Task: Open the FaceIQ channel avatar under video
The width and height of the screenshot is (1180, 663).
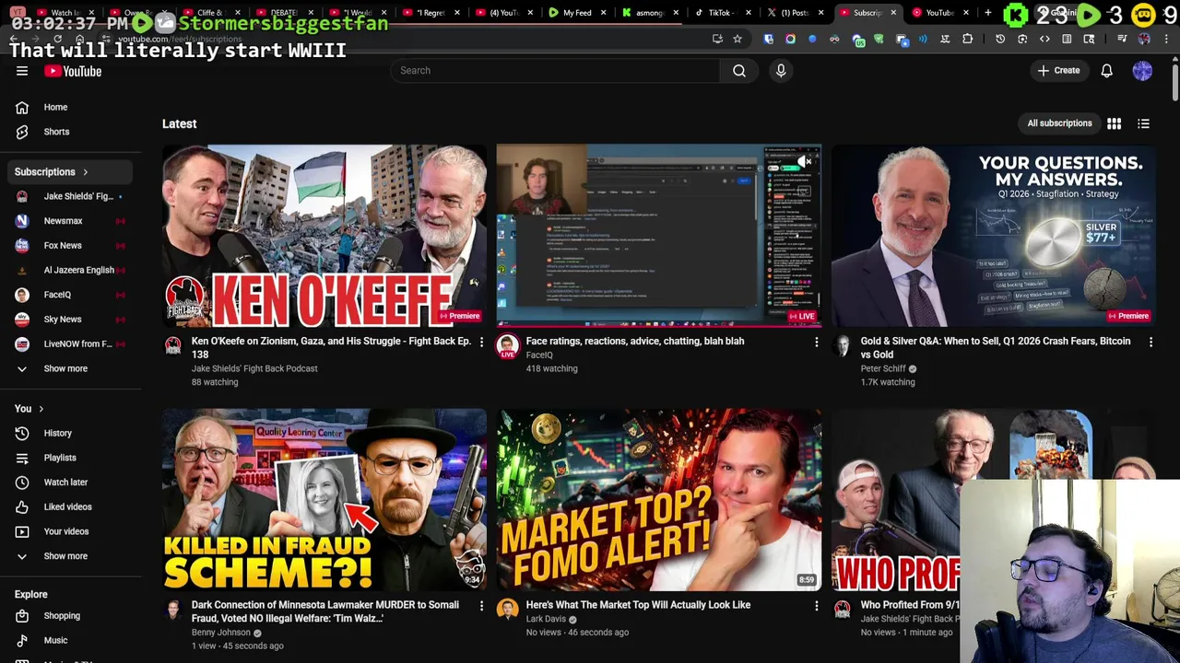Action: [507, 346]
